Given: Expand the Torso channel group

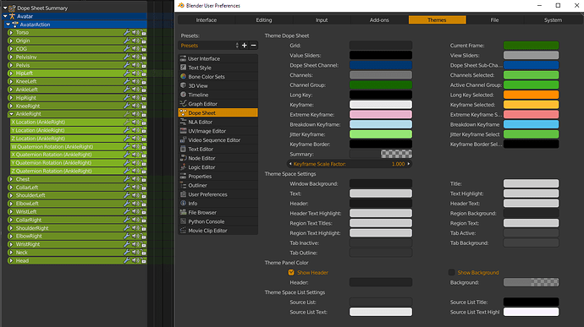Looking at the screenshot, I should pyautogui.click(x=11, y=33).
